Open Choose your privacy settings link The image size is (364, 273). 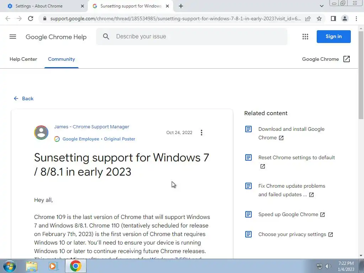pos(295,235)
